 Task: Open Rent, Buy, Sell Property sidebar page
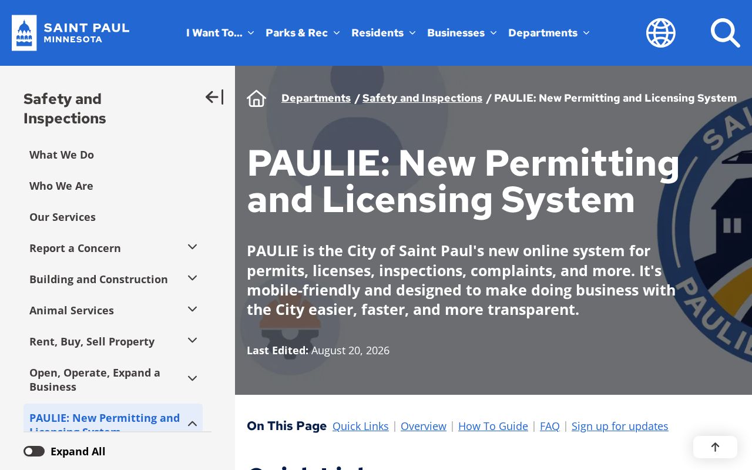(x=92, y=341)
